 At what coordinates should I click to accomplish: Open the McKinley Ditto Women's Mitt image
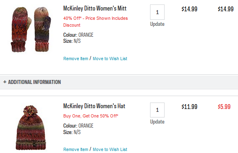point(31,29)
